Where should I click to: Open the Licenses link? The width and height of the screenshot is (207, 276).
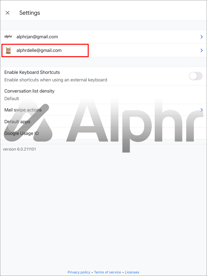point(132,272)
